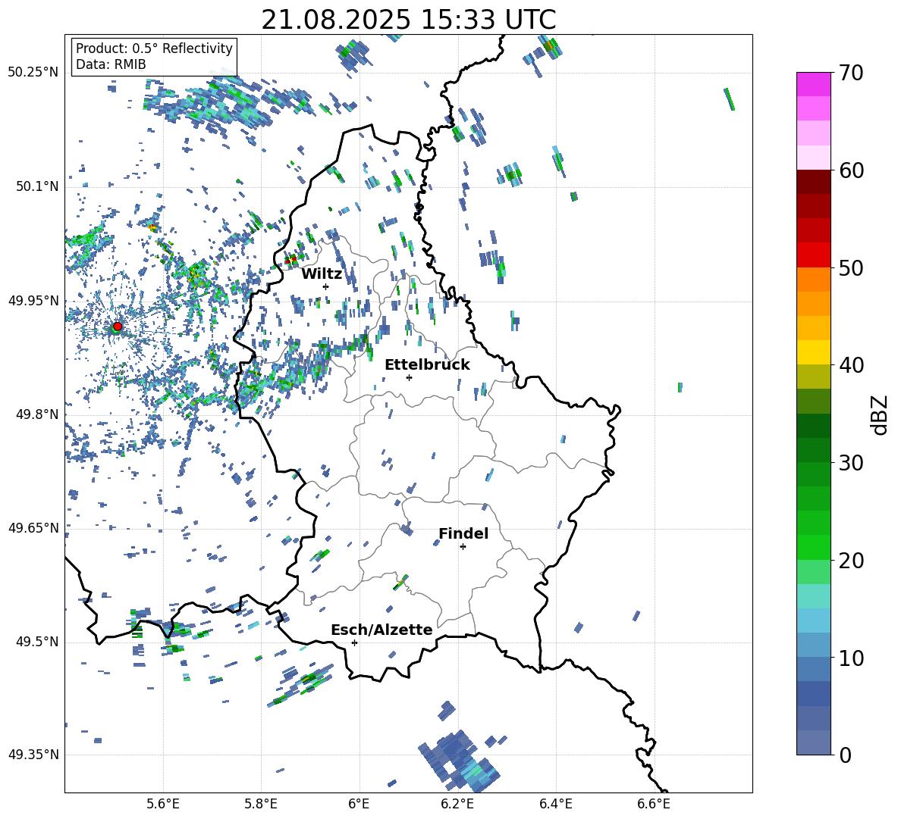Click the Wiltz station cross marker
Screen dimensions: 898x819
tap(326, 286)
